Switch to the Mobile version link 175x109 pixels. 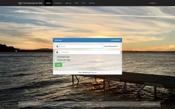coord(89,104)
